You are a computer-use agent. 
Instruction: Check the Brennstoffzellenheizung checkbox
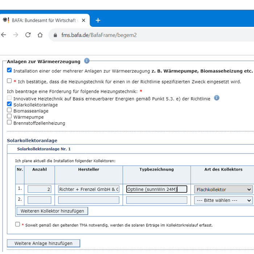[x=9, y=122]
